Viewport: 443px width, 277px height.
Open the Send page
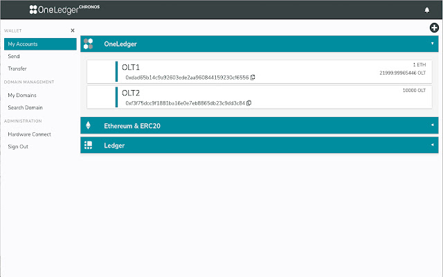coord(14,56)
